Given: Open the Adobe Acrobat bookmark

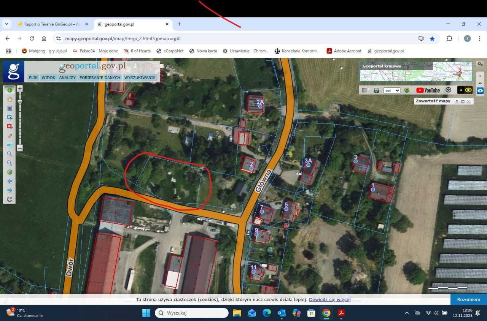Looking at the screenshot, I should click(x=344, y=51).
